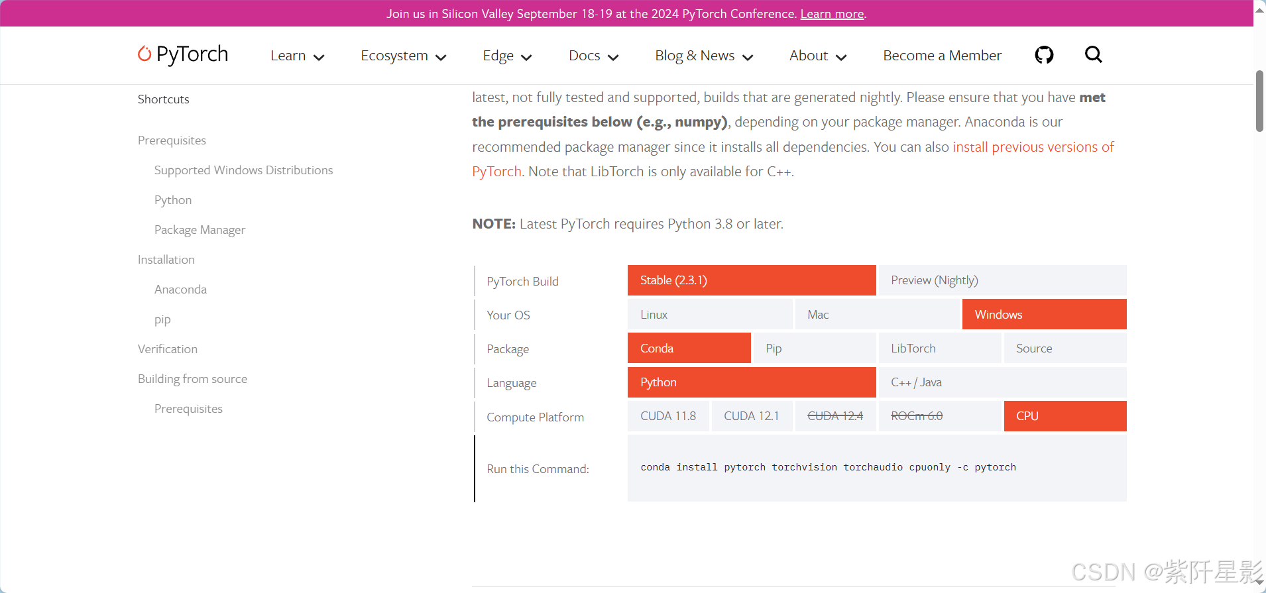The image size is (1266, 593).
Task: Jump to Package Manager section
Action: 200,230
